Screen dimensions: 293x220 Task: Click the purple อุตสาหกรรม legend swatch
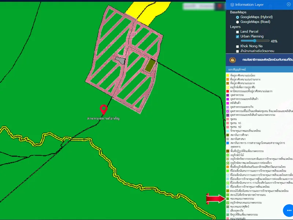[227, 95]
